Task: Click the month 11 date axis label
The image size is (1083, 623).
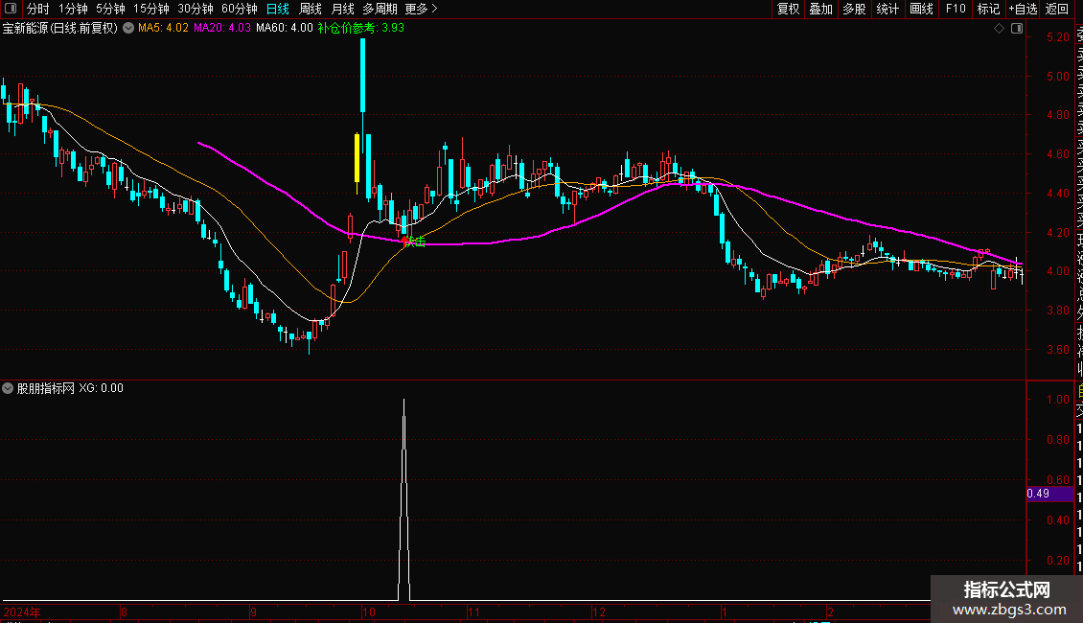Action: tap(473, 611)
